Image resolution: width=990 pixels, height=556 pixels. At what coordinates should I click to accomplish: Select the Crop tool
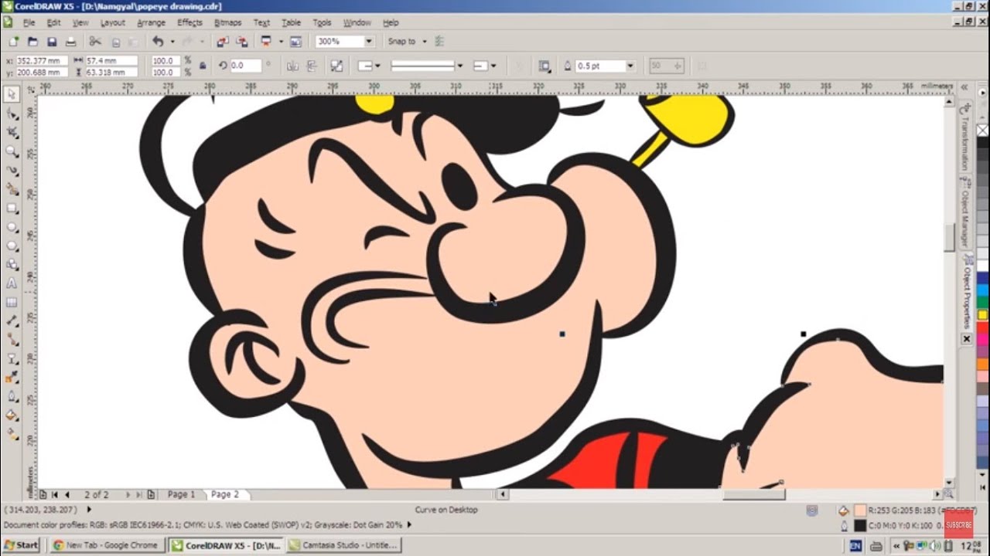12,133
